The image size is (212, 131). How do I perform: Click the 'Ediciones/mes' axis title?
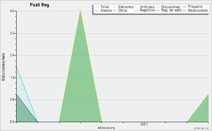(3, 67)
